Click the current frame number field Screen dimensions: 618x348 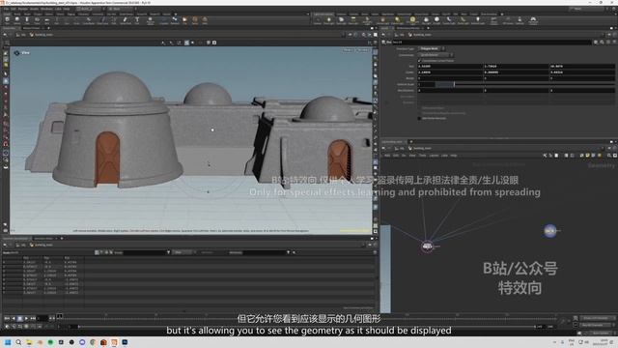[x=42, y=318]
